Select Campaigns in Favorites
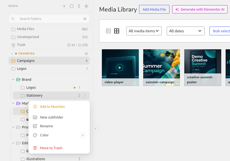The width and height of the screenshot is (230, 161). (49, 61)
